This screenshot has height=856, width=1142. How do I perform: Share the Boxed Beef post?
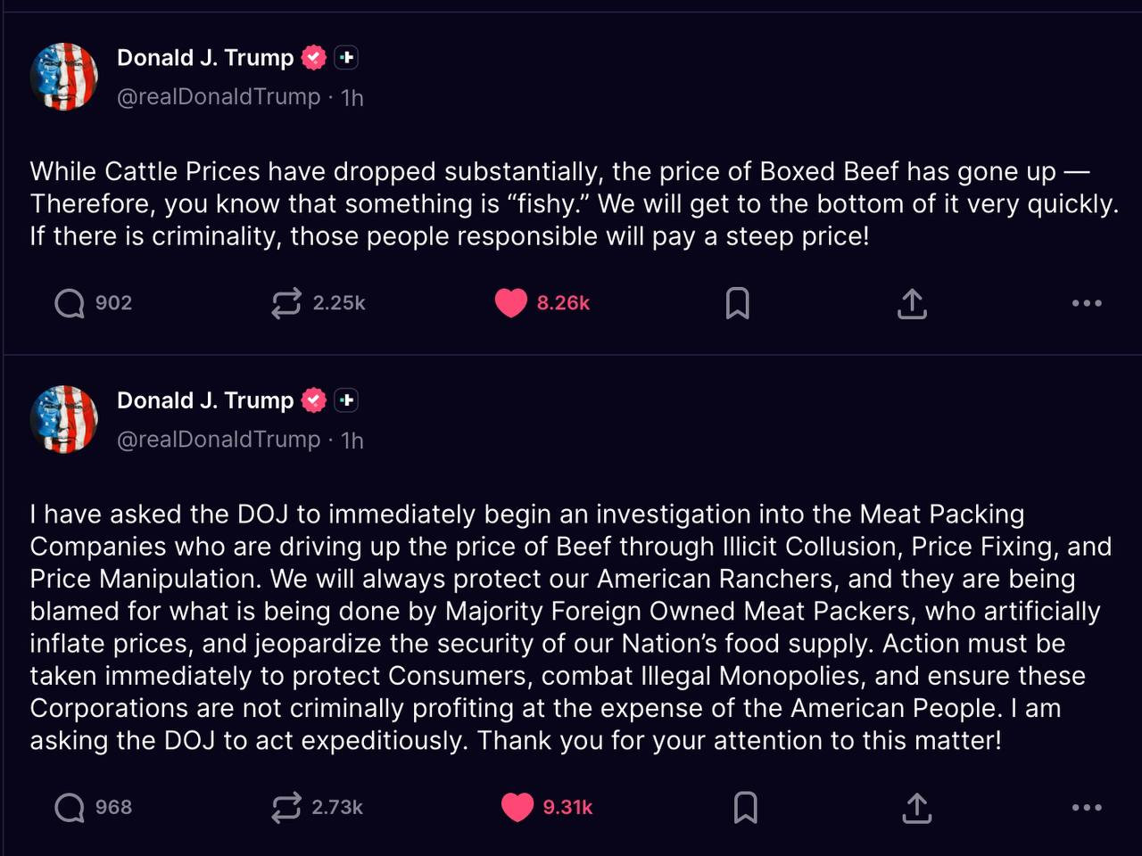point(912,303)
